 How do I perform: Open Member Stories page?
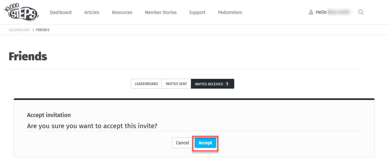pyautogui.click(x=161, y=12)
